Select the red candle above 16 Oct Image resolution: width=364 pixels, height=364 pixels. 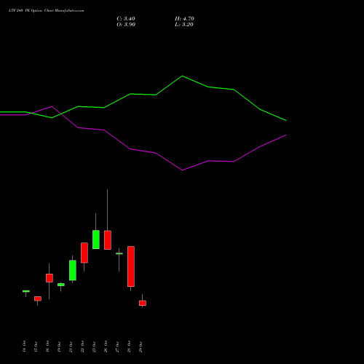pyautogui.click(x=50, y=278)
